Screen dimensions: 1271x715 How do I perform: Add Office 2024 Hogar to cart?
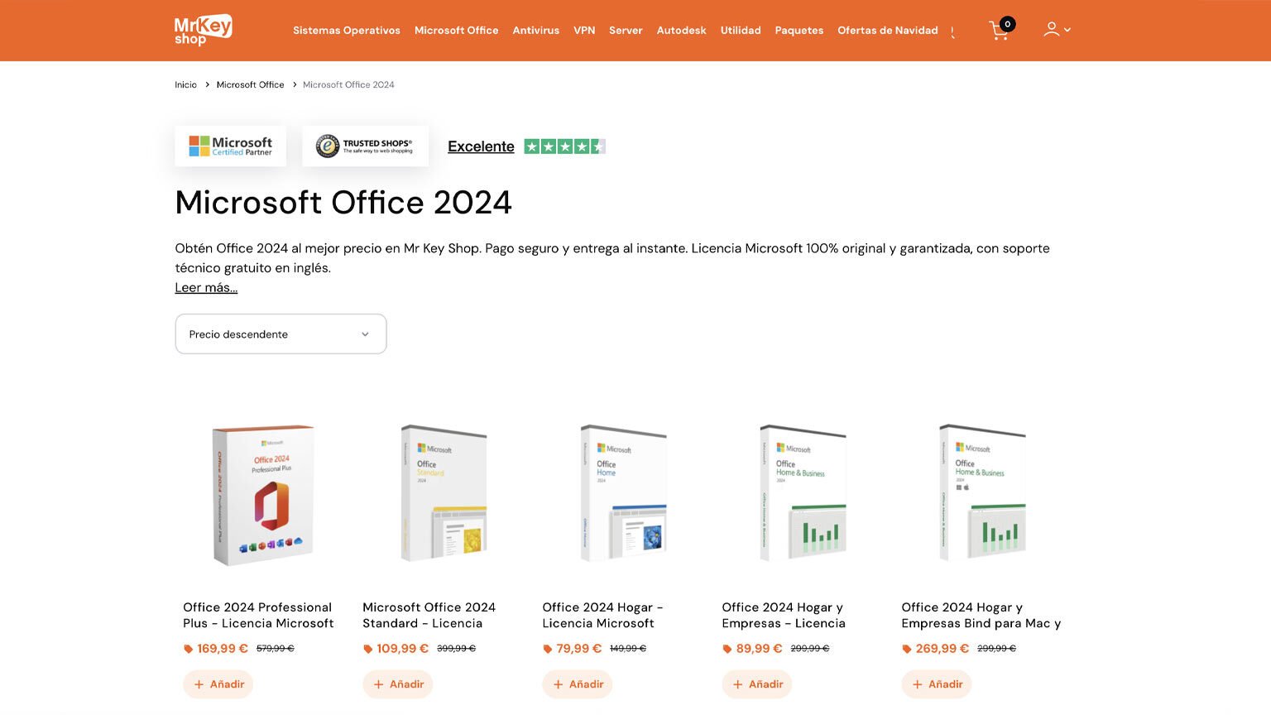pyautogui.click(x=577, y=684)
